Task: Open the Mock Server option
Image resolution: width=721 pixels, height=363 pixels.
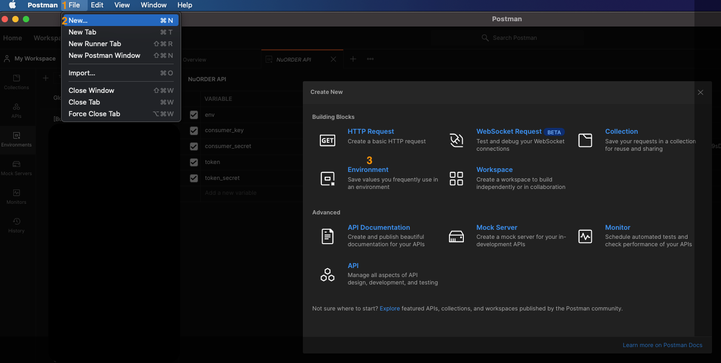Action: pyautogui.click(x=497, y=228)
